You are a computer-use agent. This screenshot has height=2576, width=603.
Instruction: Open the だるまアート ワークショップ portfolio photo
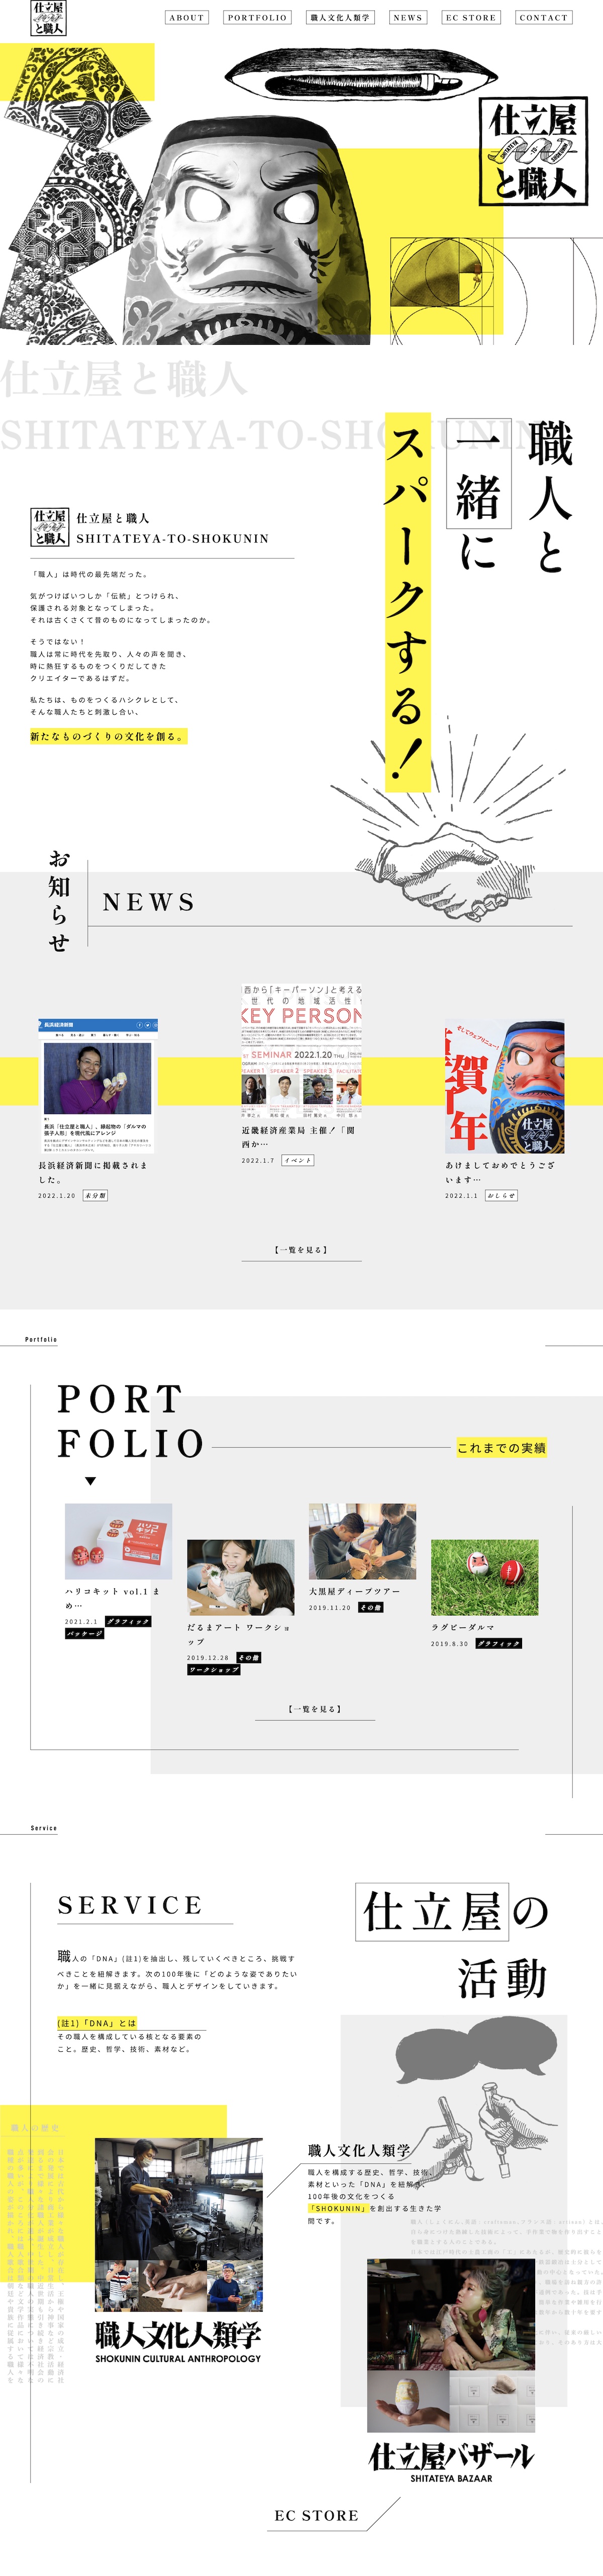click(x=240, y=1577)
